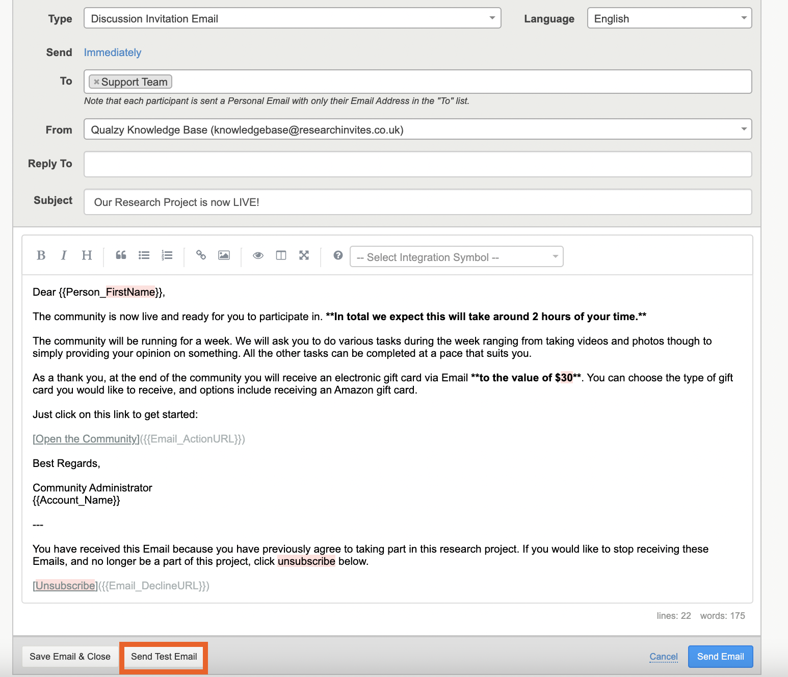The width and height of the screenshot is (788, 677).
Task: Insert a block quote
Action: (x=121, y=255)
